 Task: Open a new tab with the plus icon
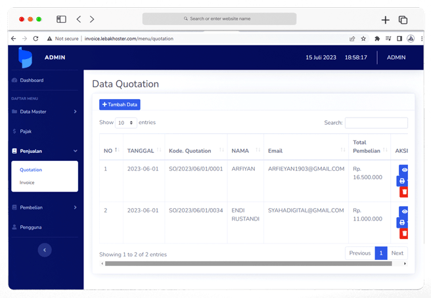tap(386, 20)
